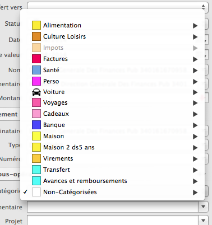This screenshot has width=212, height=225.
Task: Click inside the bottom Commentaire field
Action: pyautogui.click(x=113, y=207)
